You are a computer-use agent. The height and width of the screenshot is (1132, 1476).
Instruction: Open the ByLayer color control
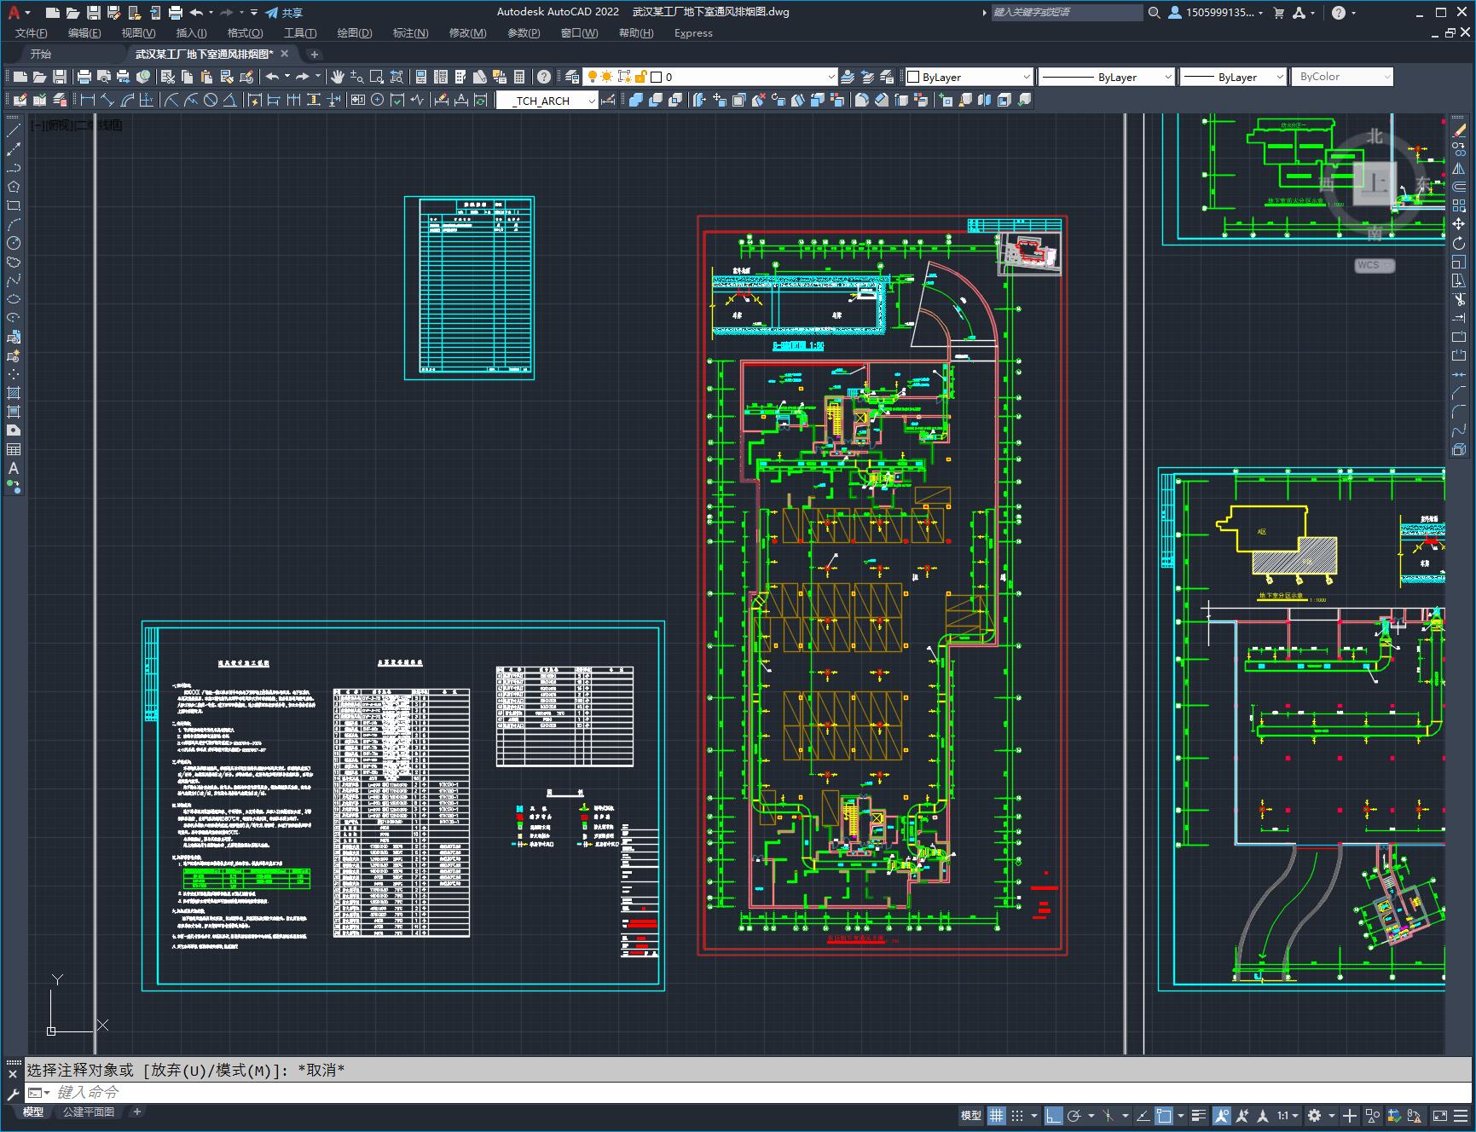pyautogui.click(x=968, y=77)
